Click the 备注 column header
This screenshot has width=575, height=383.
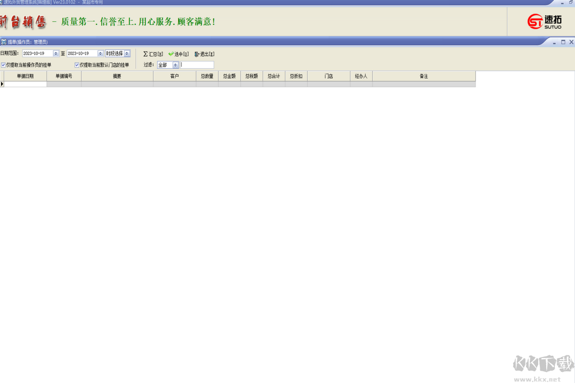point(424,76)
